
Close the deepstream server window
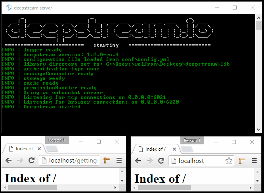pos(253,8)
